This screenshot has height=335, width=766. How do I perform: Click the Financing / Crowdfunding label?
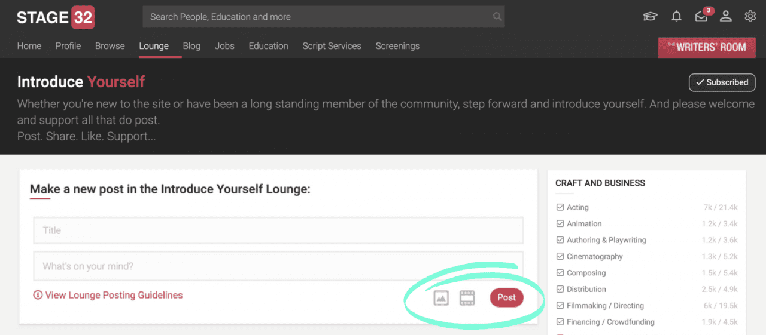pos(610,322)
